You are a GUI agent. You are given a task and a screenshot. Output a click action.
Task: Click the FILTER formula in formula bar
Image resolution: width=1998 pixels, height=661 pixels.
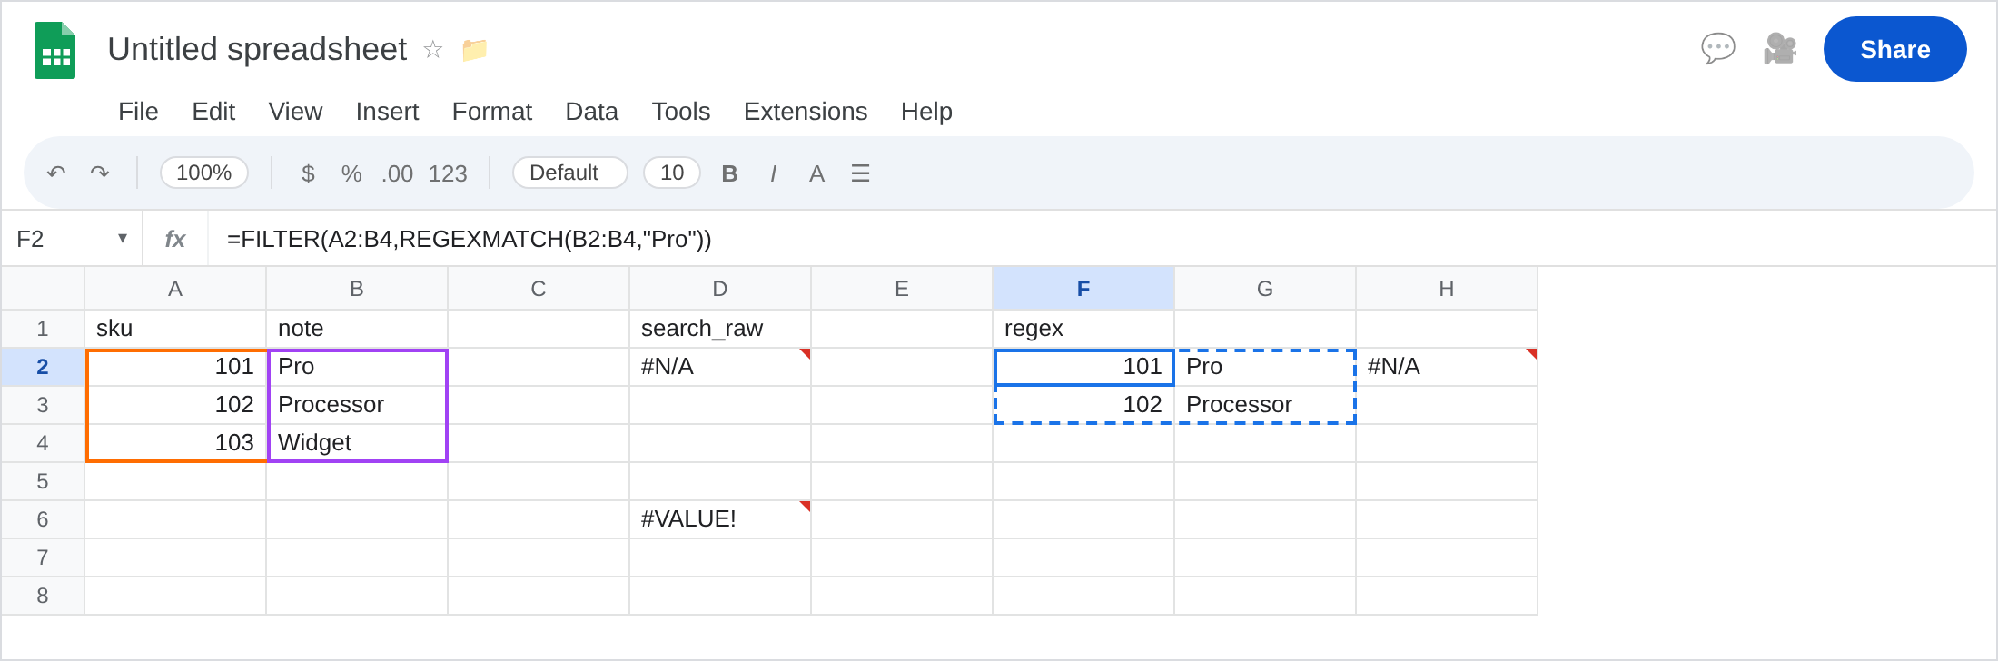tap(469, 239)
